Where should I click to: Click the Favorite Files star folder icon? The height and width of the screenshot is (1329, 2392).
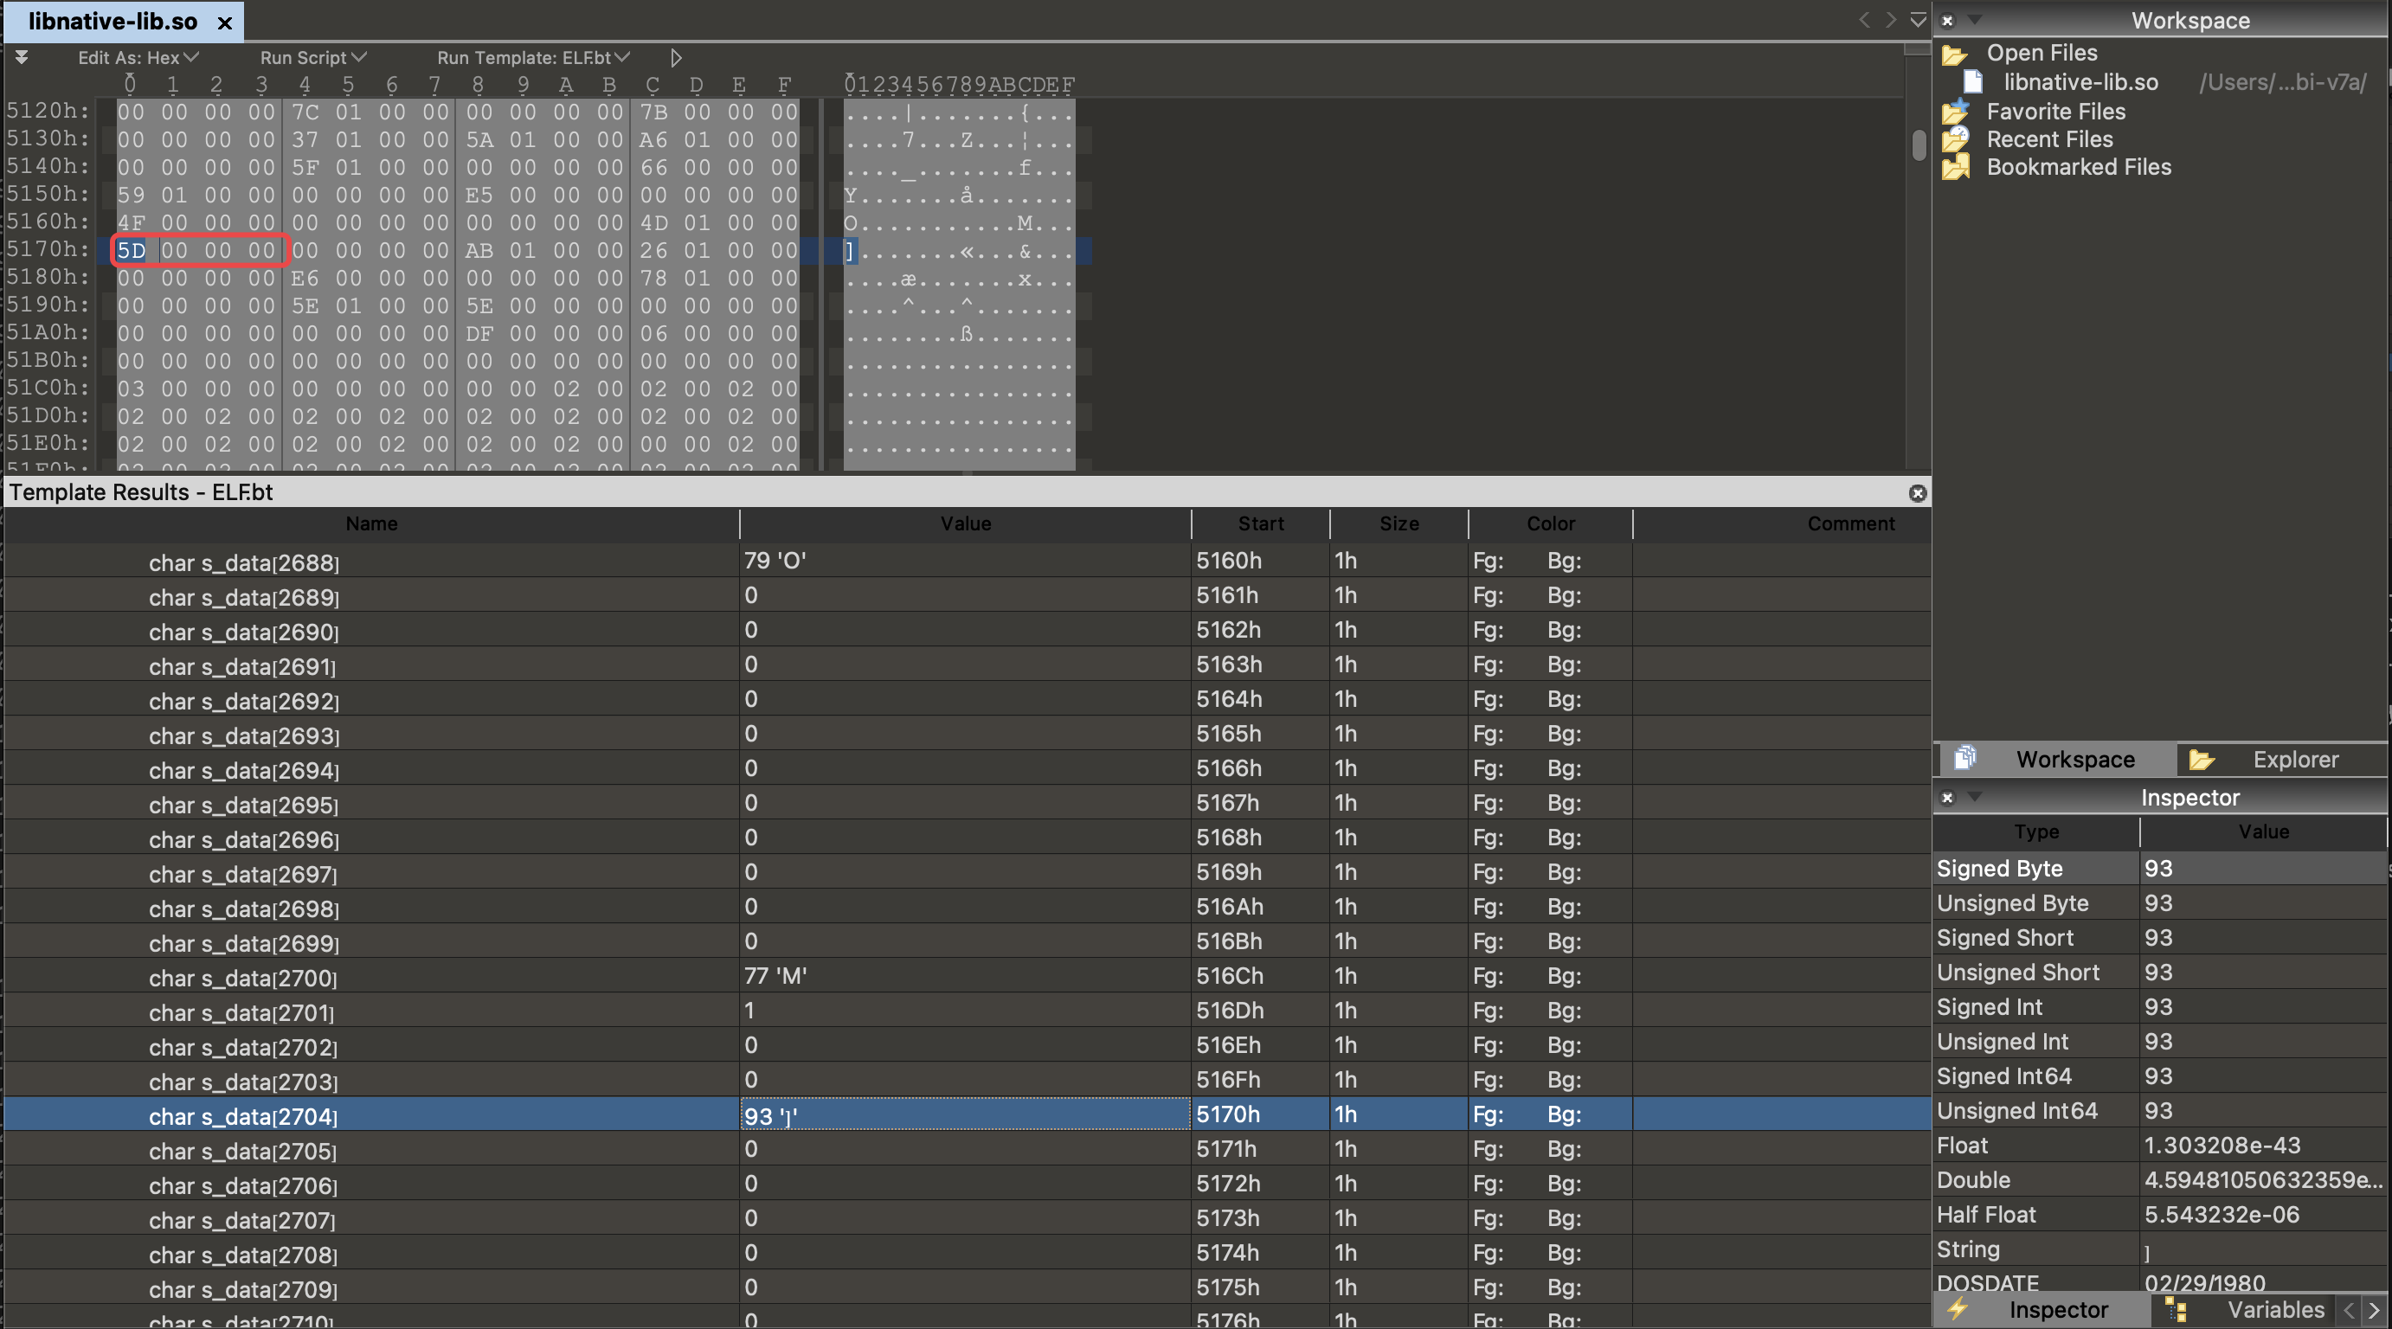(1955, 112)
